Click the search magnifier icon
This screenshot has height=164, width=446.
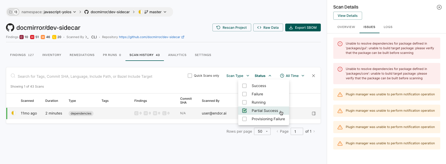tap(13, 76)
